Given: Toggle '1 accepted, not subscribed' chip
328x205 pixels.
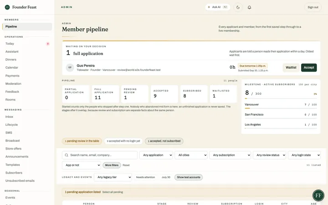Looking at the screenshot, I should pyautogui.click(x=164, y=141).
